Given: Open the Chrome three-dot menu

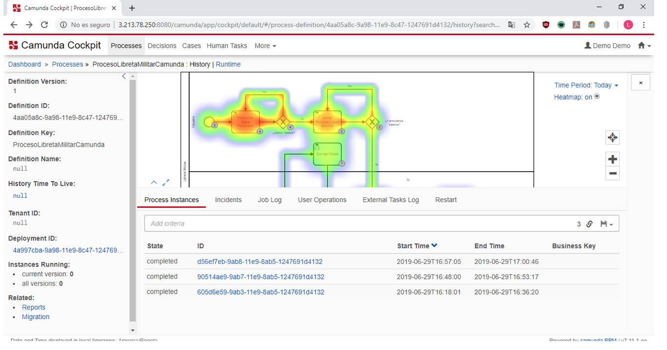Looking at the screenshot, I should pos(644,25).
